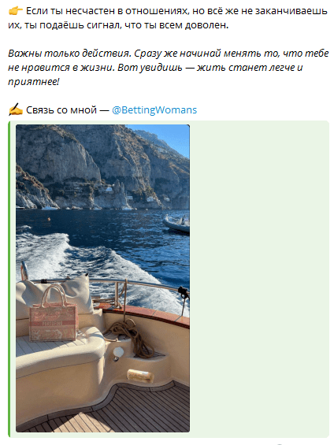Click the pink tote bag in the photo

(53, 315)
